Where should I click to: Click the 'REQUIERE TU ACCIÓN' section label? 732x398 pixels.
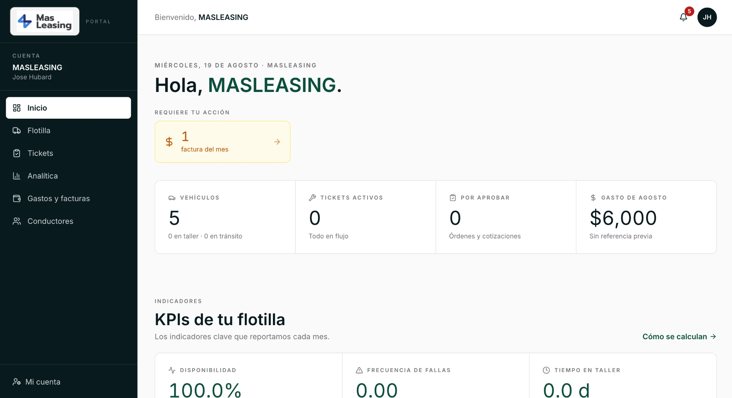point(192,113)
